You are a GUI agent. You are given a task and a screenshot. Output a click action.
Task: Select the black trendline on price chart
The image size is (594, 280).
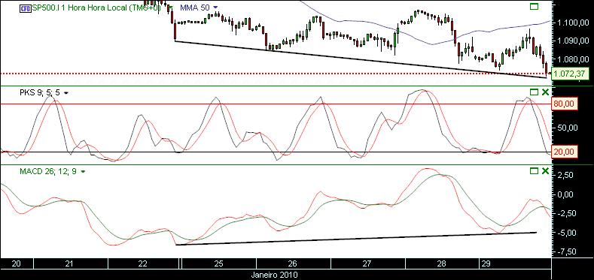click(360, 59)
